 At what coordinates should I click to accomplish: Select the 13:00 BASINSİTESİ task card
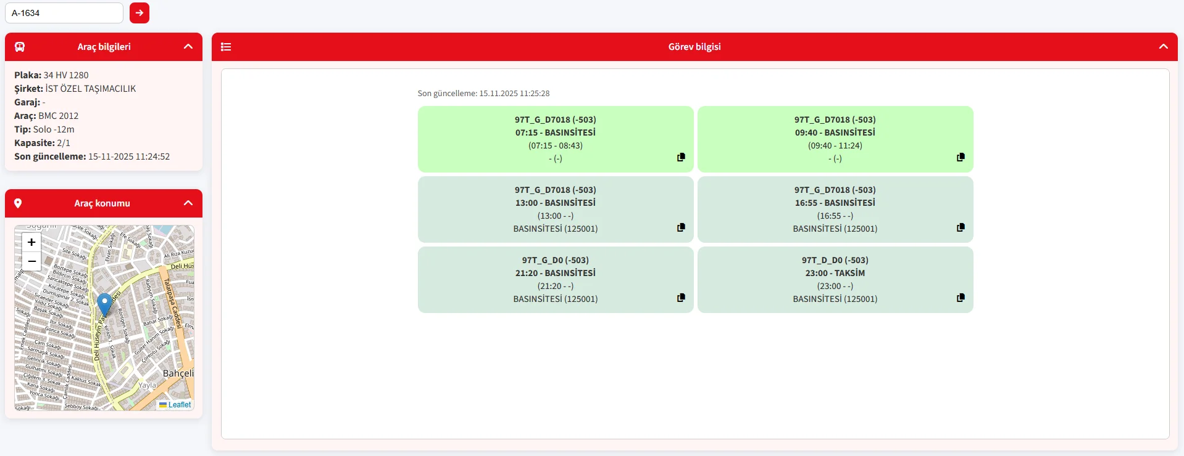pos(555,209)
